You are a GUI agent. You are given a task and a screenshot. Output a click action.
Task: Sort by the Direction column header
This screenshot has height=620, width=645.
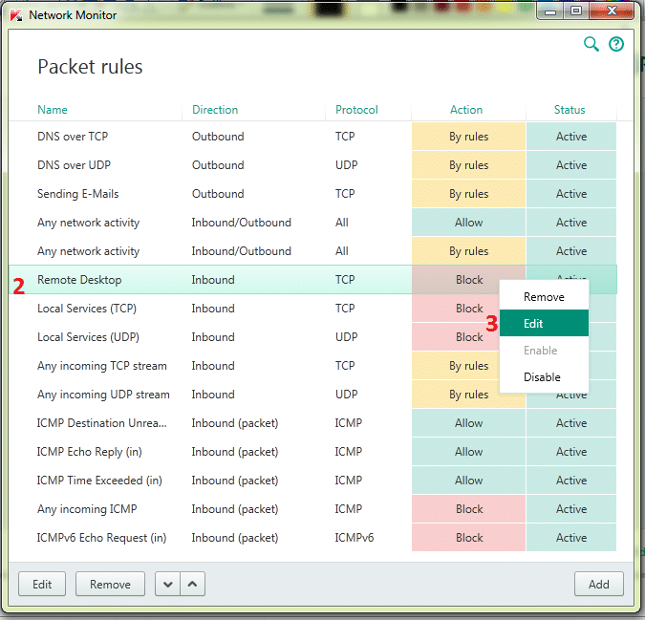click(x=215, y=110)
